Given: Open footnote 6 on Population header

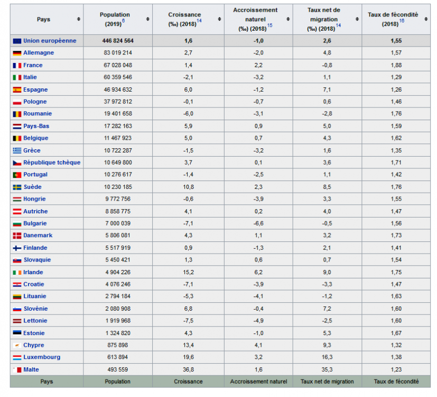Looking at the screenshot, I should [123, 20].
